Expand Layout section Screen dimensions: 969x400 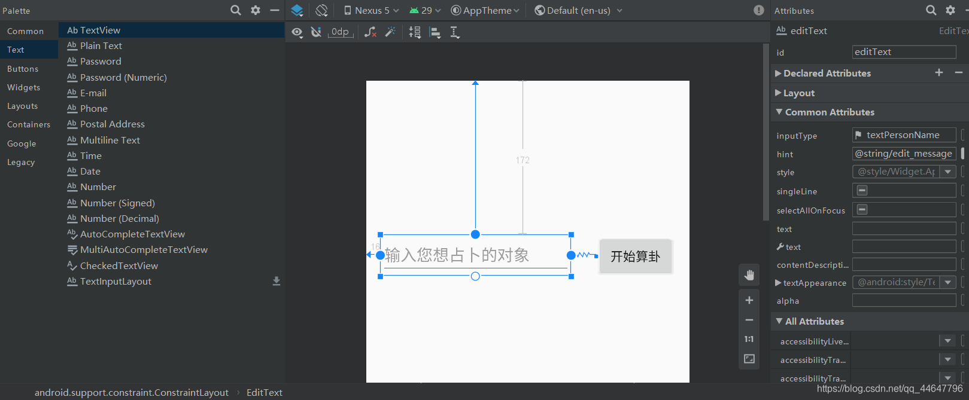click(x=778, y=93)
